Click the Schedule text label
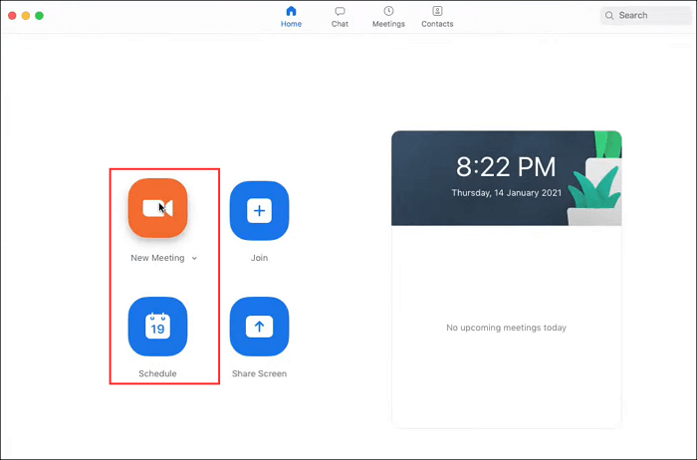Screen dimensions: 697x460 click(157, 374)
